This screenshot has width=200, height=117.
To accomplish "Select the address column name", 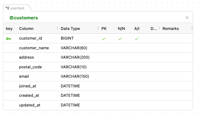I will tap(26, 57).
